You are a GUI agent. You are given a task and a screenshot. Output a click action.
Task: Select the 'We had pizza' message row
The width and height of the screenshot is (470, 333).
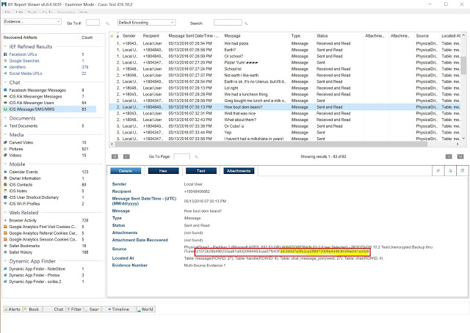(285, 43)
